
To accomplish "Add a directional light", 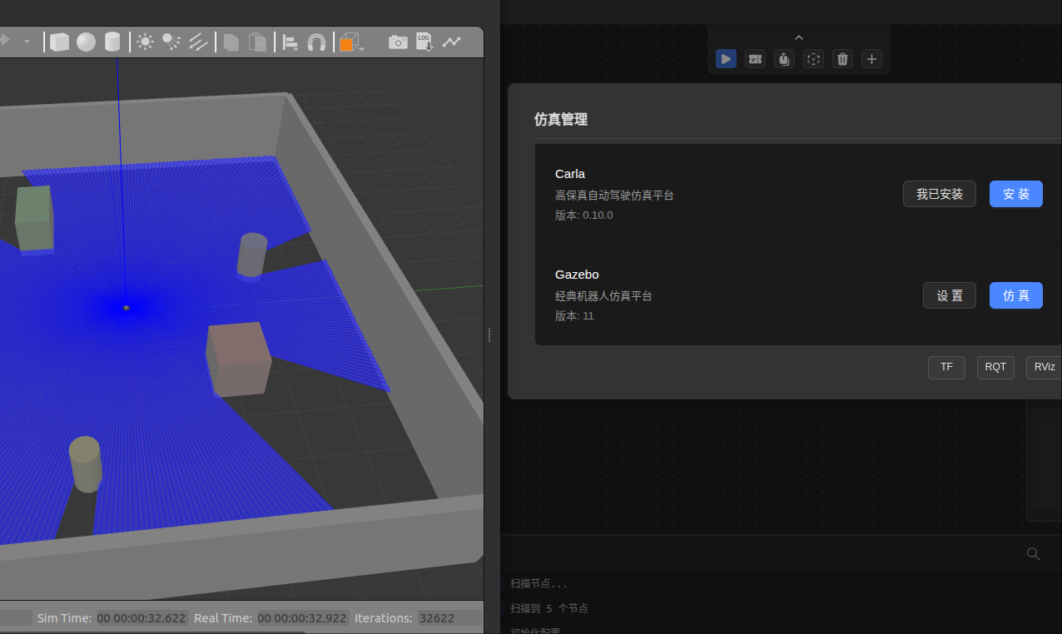I will click(198, 42).
